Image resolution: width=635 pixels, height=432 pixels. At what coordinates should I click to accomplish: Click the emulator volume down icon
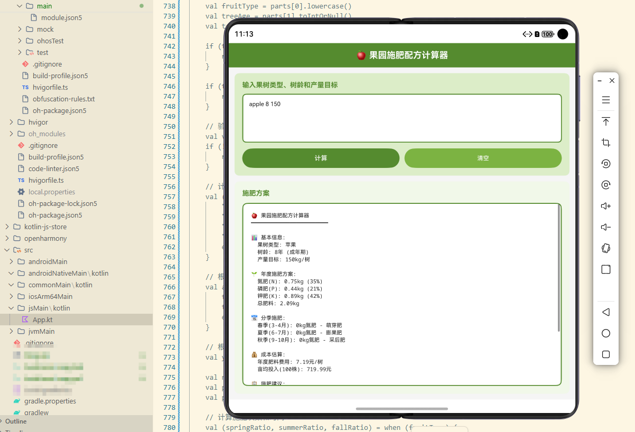coord(606,227)
